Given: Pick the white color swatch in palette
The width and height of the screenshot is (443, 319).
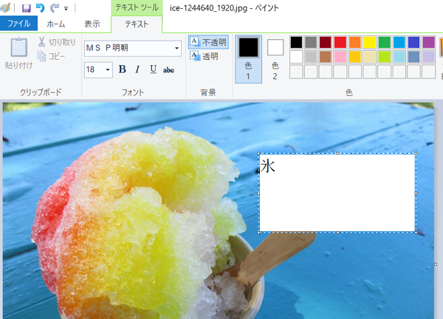Looking at the screenshot, I should 296,57.
